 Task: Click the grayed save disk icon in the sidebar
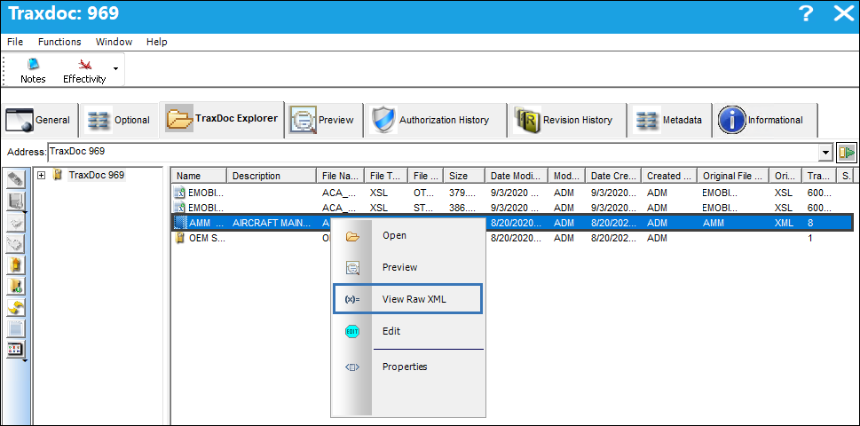tap(15, 200)
